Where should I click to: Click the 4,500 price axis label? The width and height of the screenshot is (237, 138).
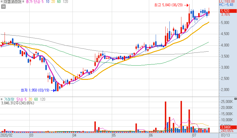click(225, 34)
